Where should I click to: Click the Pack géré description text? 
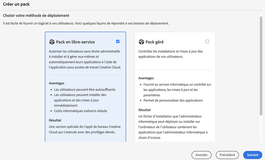point(171,54)
